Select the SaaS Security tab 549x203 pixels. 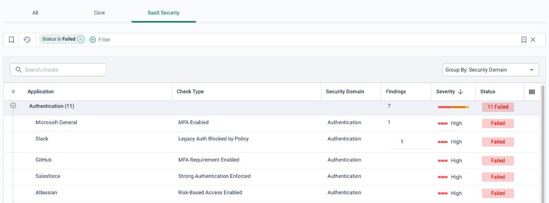click(163, 13)
